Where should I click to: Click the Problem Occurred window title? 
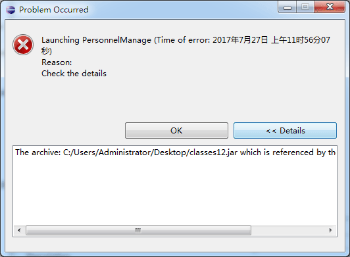click(53, 10)
